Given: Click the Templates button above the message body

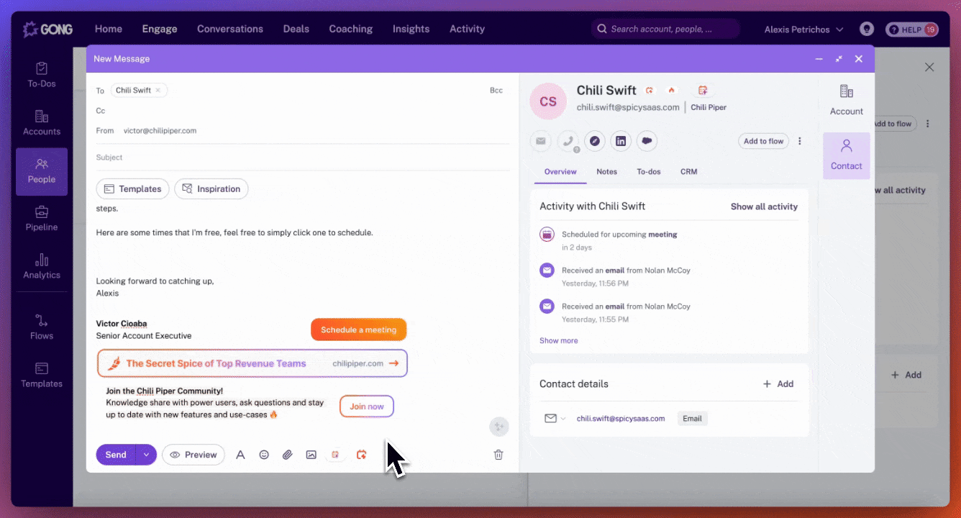Looking at the screenshot, I should click(x=132, y=189).
